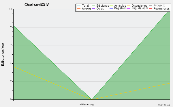Click the light blue Total legend line

click(79, 5)
